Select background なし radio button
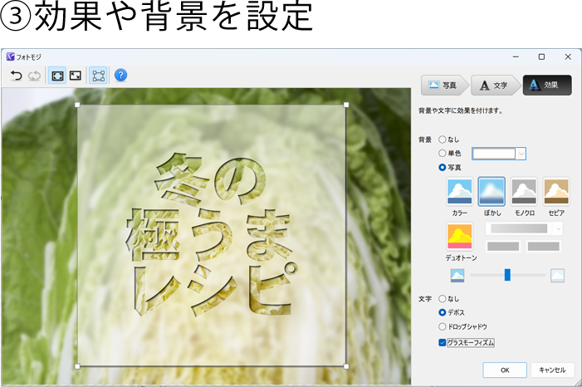Screen dimensions: 582x387 click(443, 140)
